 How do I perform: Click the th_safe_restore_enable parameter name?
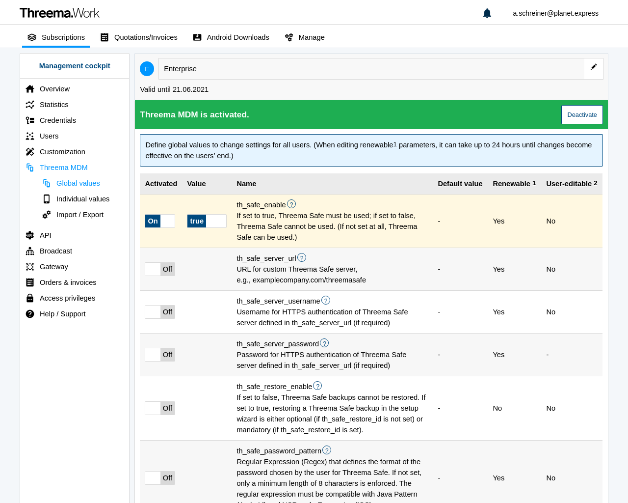pos(274,387)
